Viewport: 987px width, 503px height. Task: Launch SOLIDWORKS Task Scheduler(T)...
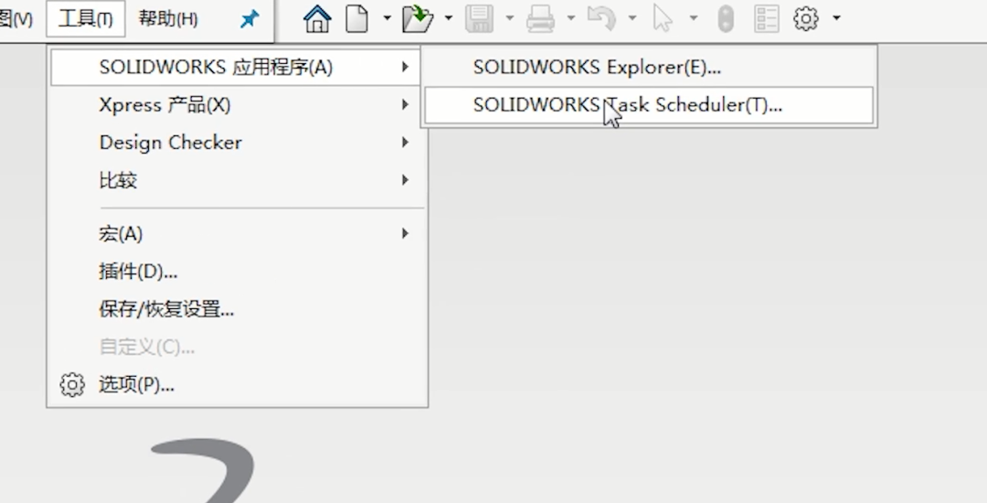click(649, 105)
